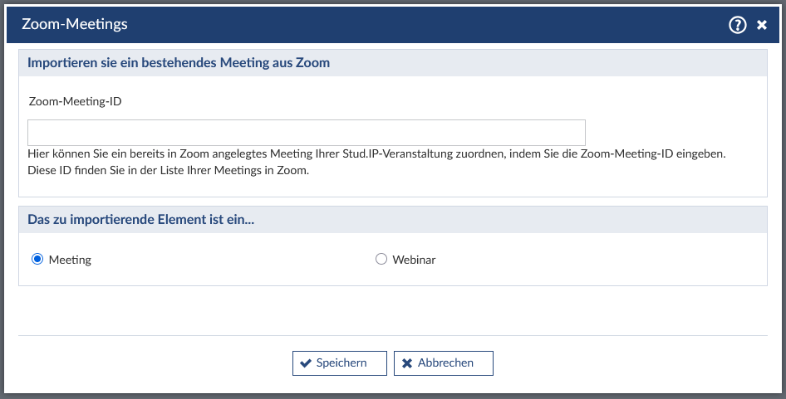The width and height of the screenshot is (786, 399).
Task: Click the 'Zoom-Meeting-ID' field label
Action: click(x=75, y=101)
